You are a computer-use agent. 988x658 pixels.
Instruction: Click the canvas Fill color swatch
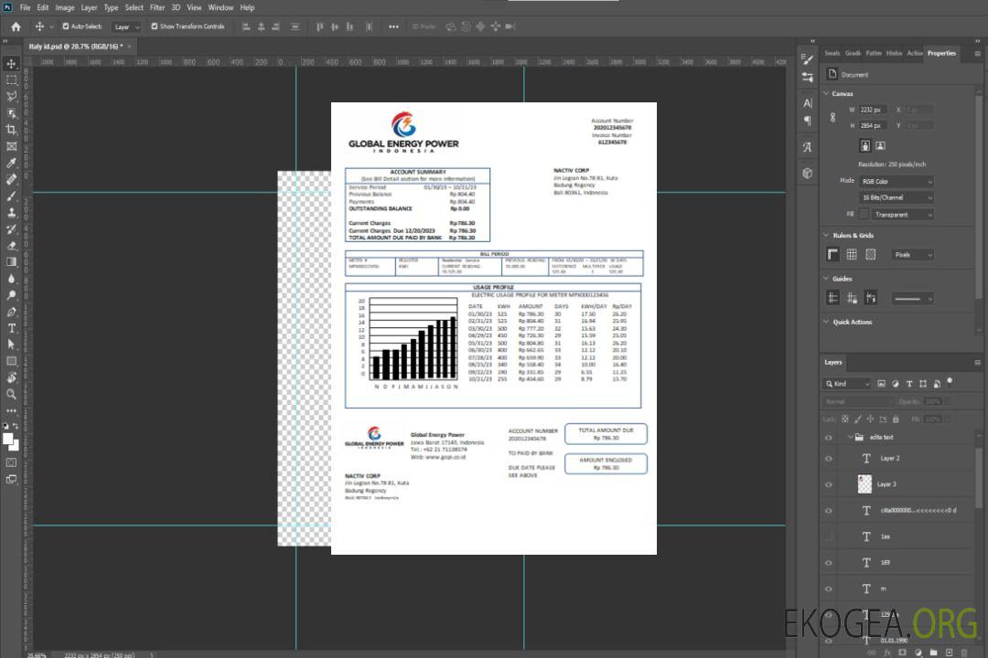(863, 215)
